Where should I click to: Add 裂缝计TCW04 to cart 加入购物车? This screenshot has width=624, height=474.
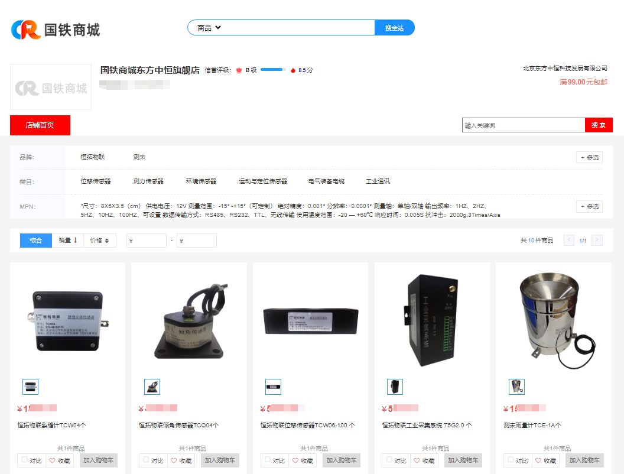tap(98, 460)
